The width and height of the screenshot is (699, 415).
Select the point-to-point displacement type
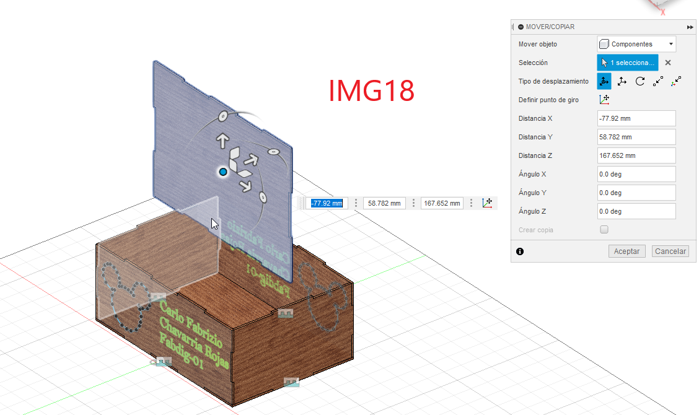click(x=657, y=81)
